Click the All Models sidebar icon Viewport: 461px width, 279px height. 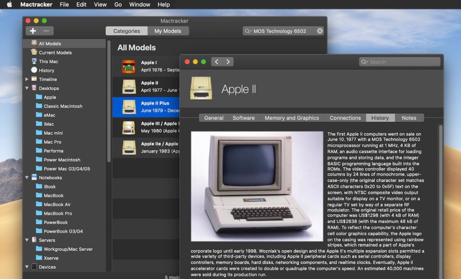[34, 44]
